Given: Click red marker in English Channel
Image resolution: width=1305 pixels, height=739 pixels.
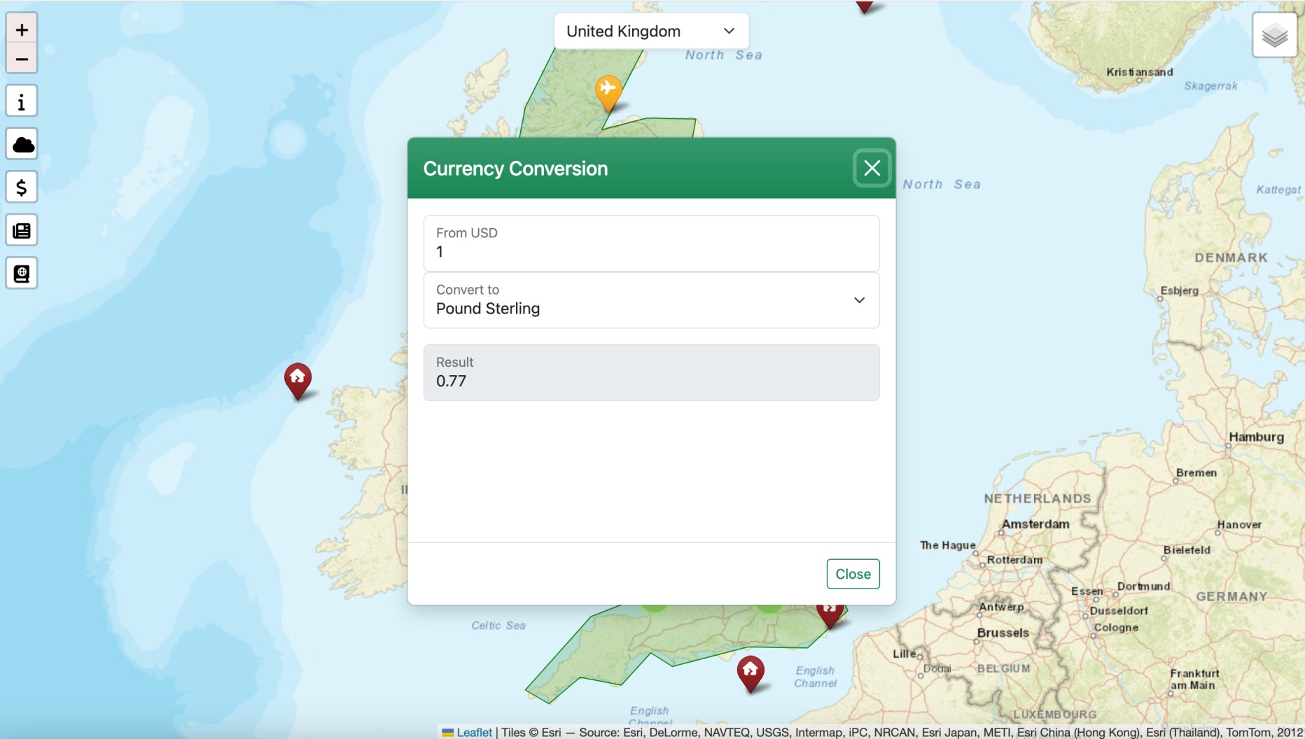Looking at the screenshot, I should 750,673.
